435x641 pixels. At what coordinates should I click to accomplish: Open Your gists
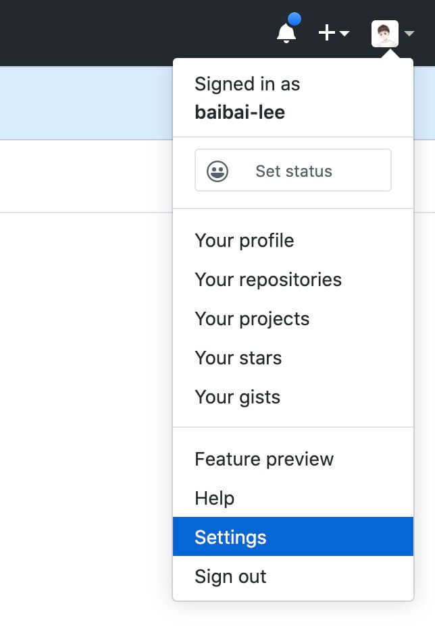pyautogui.click(x=237, y=397)
